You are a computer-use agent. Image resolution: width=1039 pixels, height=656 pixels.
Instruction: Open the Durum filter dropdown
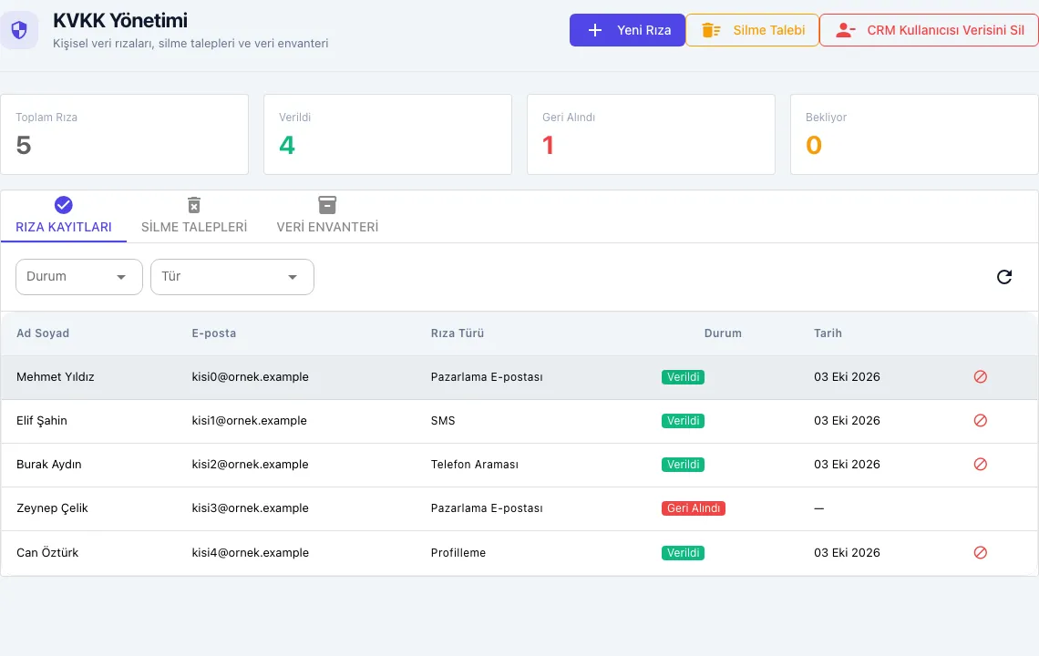(79, 277)
